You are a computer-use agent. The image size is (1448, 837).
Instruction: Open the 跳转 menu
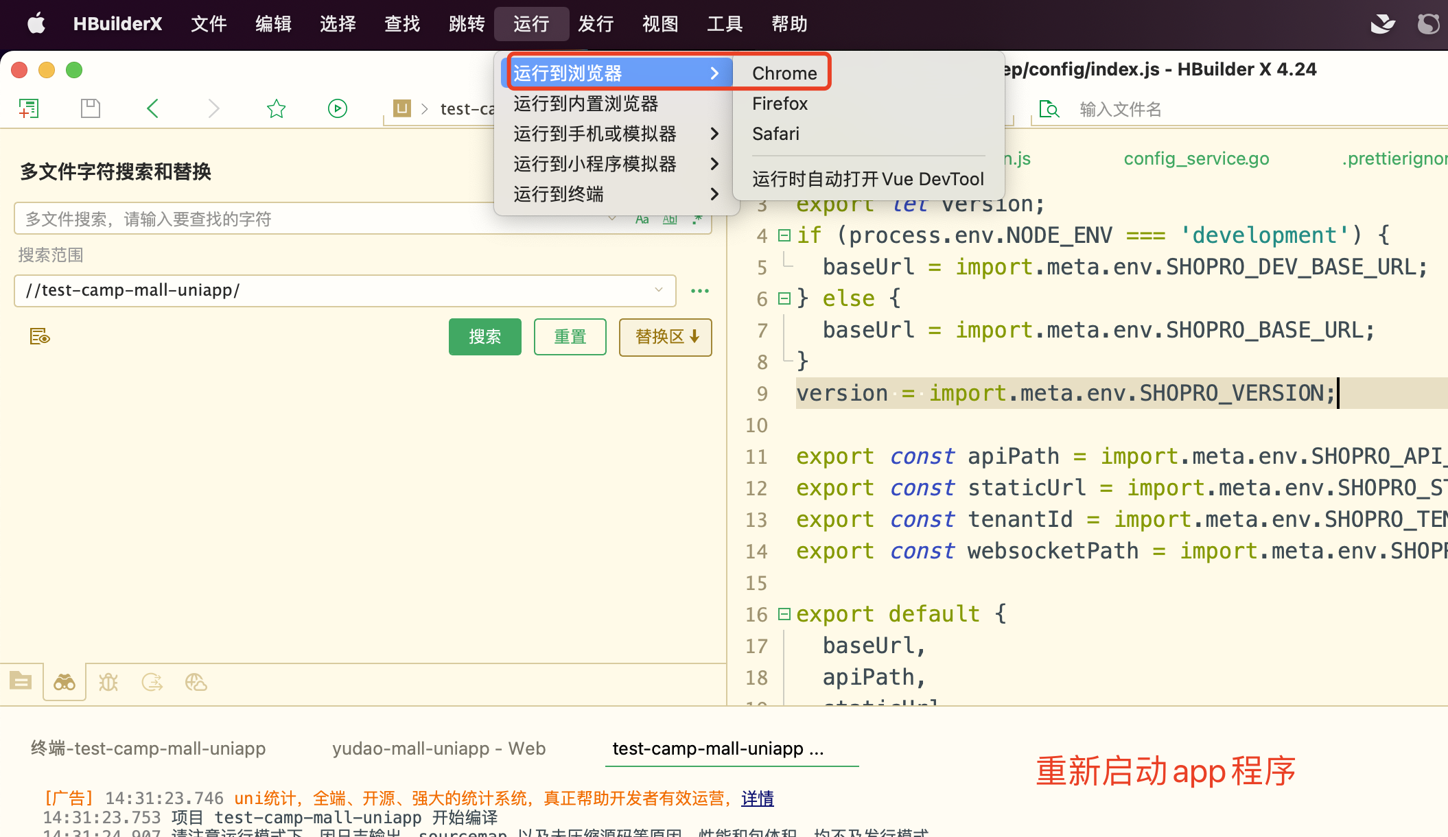click(x=467, y=24)
